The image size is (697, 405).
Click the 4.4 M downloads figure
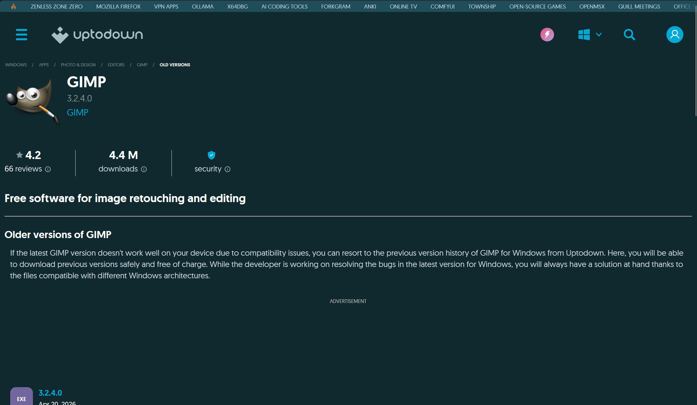123,155
